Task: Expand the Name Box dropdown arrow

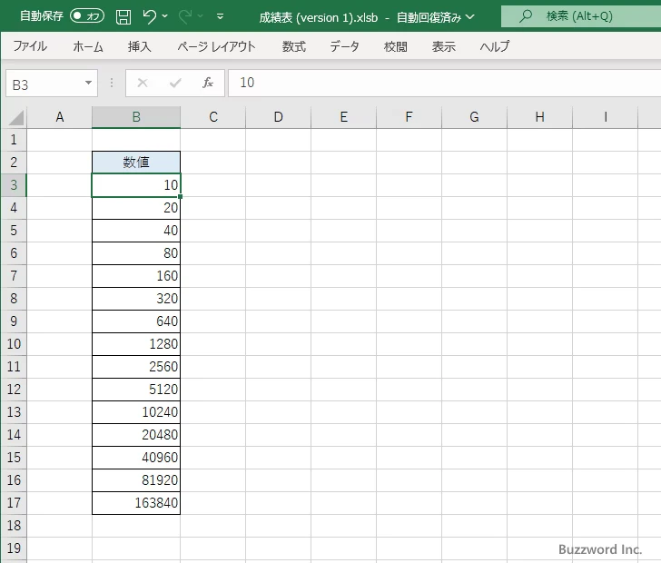Action: pyautogui.click(x=89, y=83)
